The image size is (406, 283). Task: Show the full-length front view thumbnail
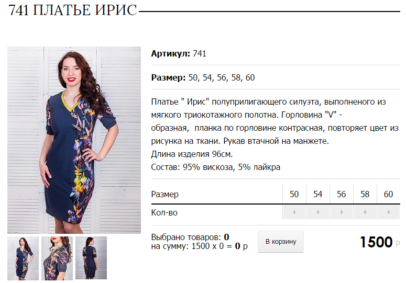[23, 258]
